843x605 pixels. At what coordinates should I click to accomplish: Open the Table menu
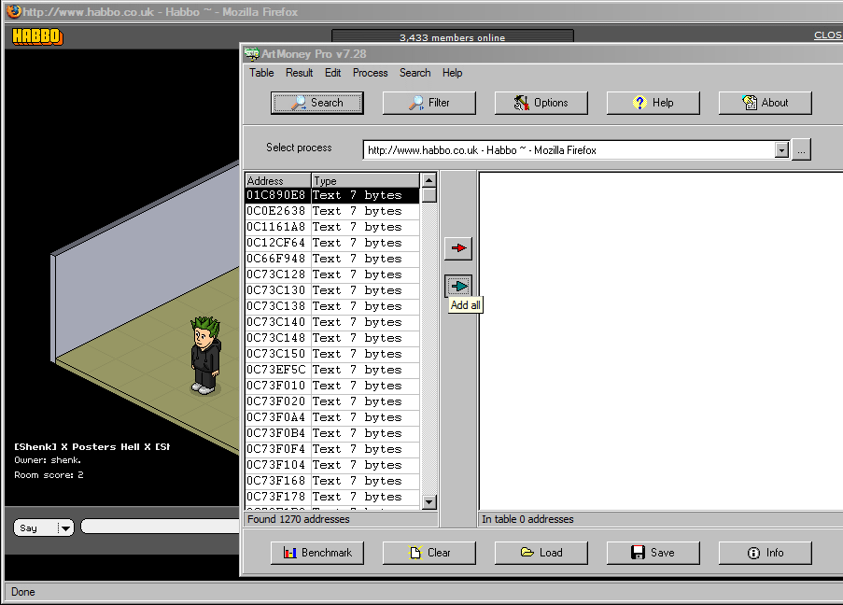pos(261,73)
